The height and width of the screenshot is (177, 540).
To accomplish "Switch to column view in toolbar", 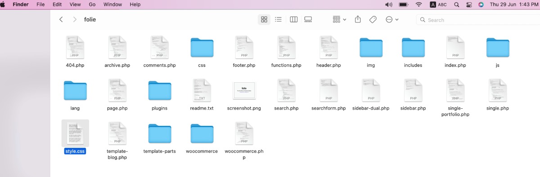I will point(293,19).
